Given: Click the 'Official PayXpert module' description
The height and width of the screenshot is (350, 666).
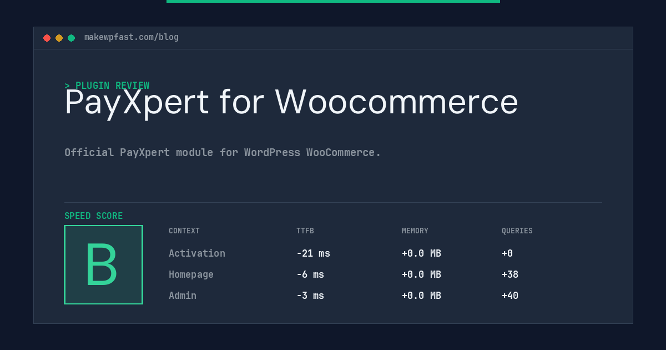Looking at the screenshot, I should coord(223,152).
